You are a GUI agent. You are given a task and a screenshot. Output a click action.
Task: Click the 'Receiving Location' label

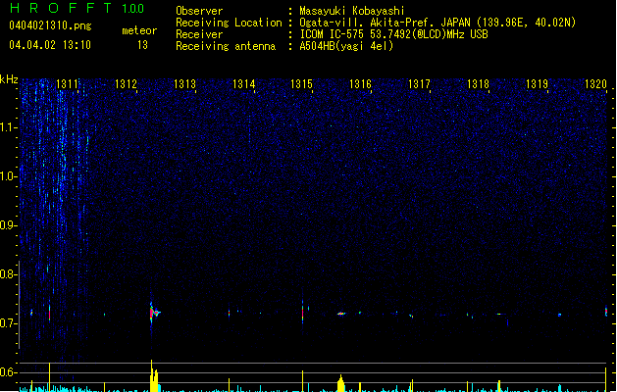pyautogui.click(x=229, y=23)
